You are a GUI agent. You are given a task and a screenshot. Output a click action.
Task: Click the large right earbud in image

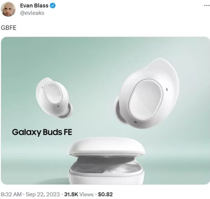(x=147, y=94)
